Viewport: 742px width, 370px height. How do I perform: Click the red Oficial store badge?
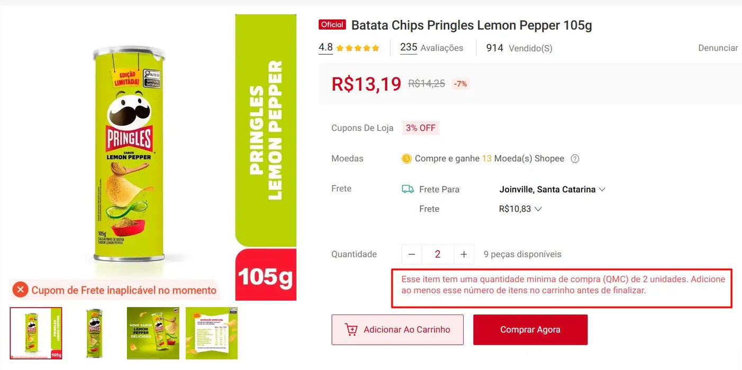(x=332, y=25)
